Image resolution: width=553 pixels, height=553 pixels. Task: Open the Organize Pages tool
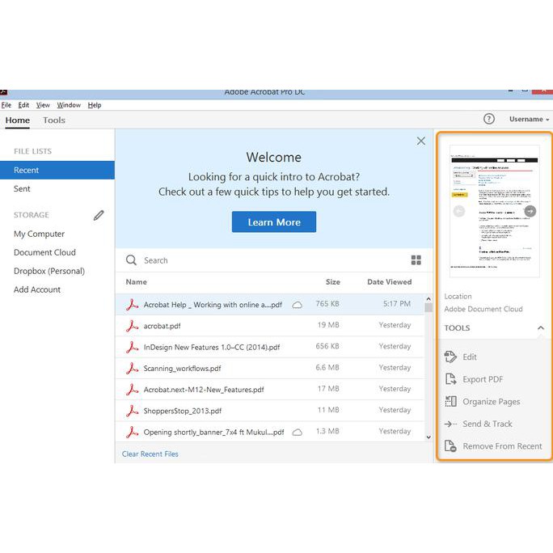[x=492, y=402]
